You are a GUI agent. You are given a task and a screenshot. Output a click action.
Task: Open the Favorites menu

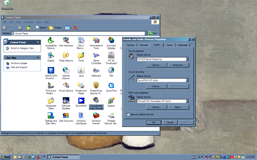pyautogui.click(x=28, y=22)
